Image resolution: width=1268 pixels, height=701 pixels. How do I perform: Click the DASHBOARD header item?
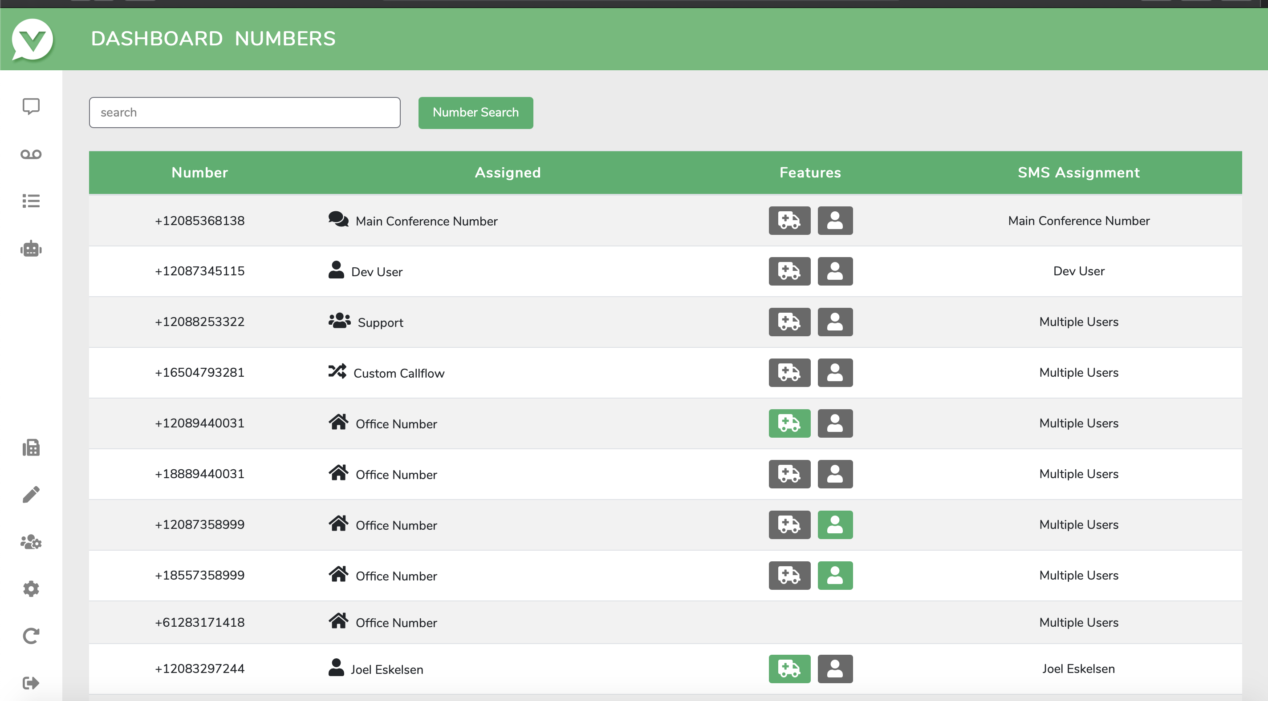click(157, 39)
